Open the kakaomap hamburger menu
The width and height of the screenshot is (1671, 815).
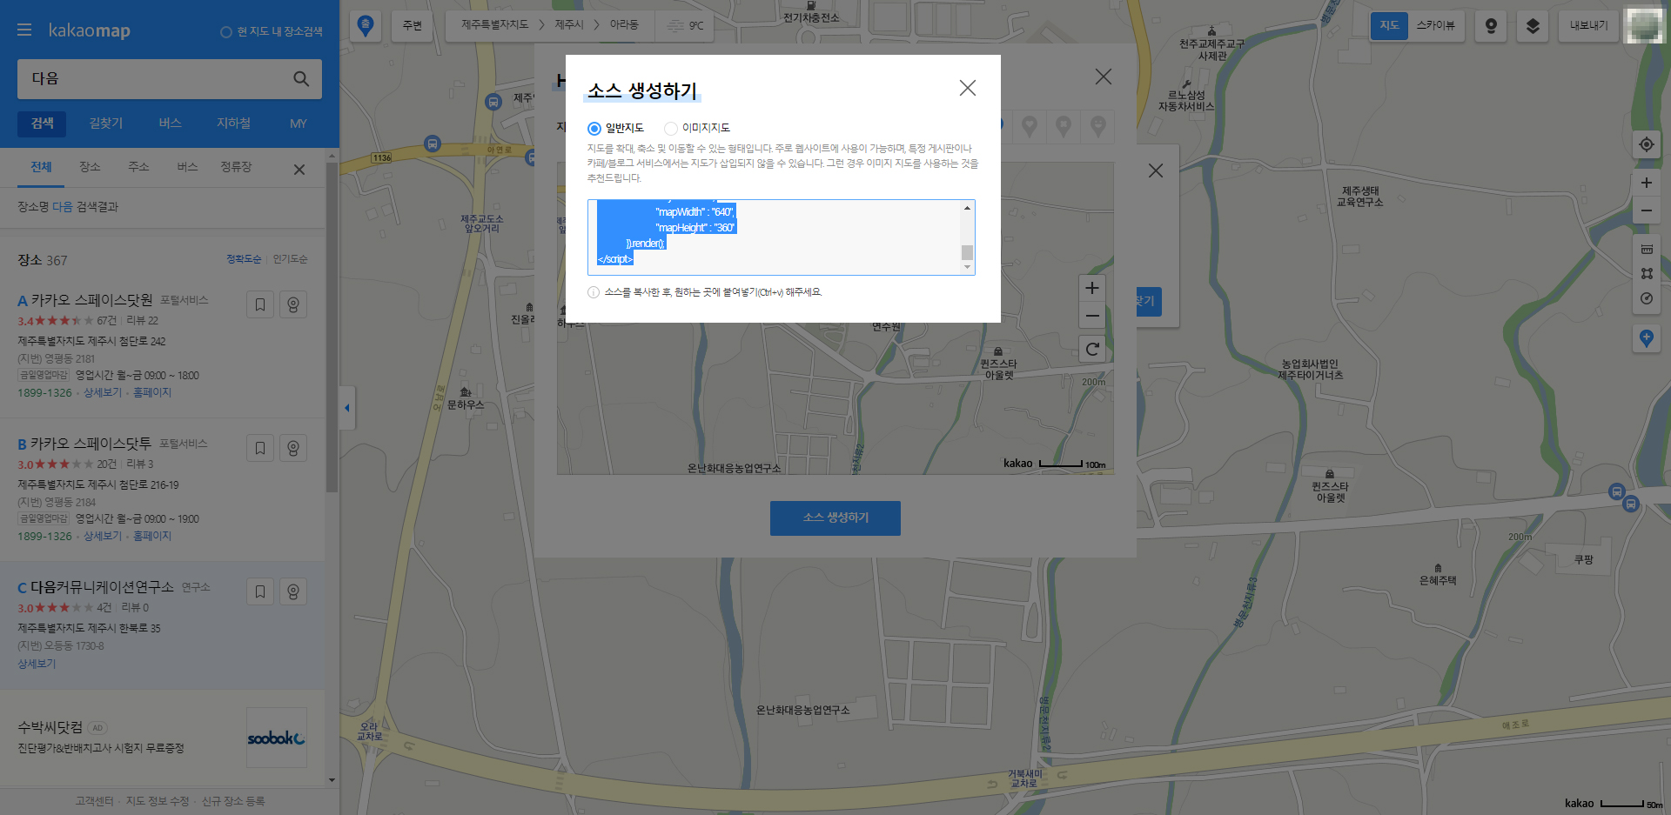coord(24,30)
